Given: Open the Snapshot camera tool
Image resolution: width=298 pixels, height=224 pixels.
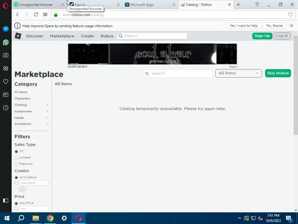Looking at the screenshot, I should click(6, 55).
